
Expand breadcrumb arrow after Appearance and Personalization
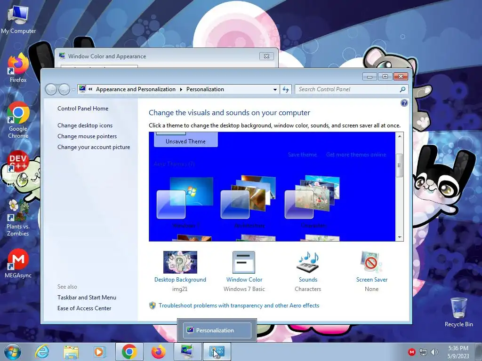click(x=181, y=89)
